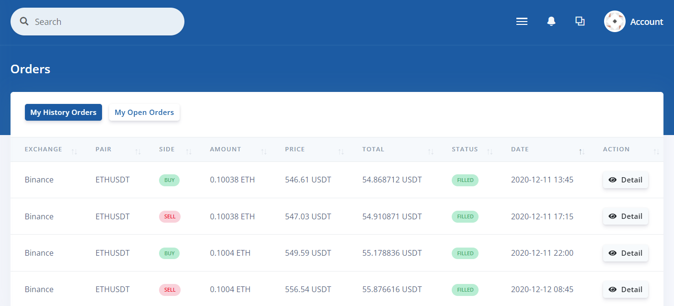
Task: Click the Search input field
Action: click(x=105, y=22)
